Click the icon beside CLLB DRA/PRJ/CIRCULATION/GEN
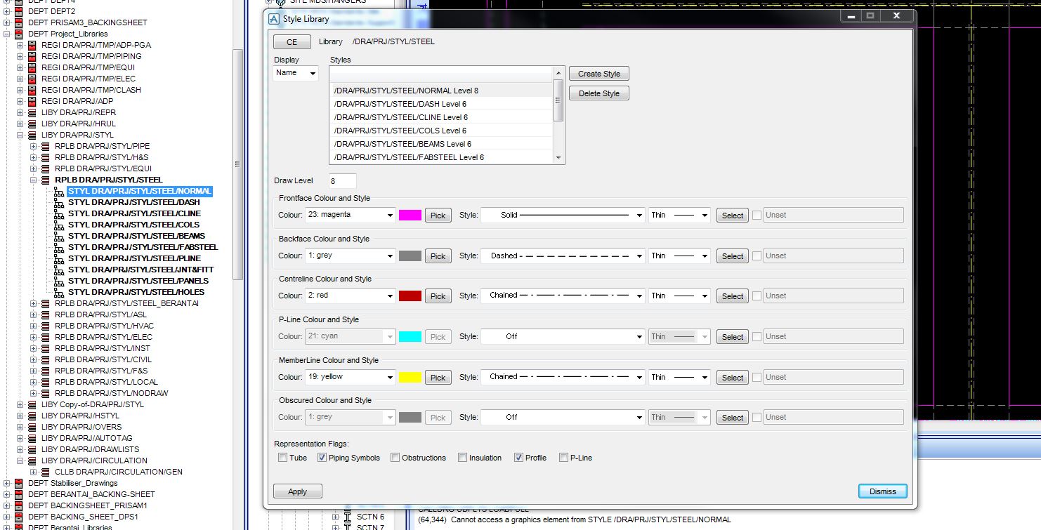The height and width of the screenshot is (530, 1041). click(x=46, y=472)
